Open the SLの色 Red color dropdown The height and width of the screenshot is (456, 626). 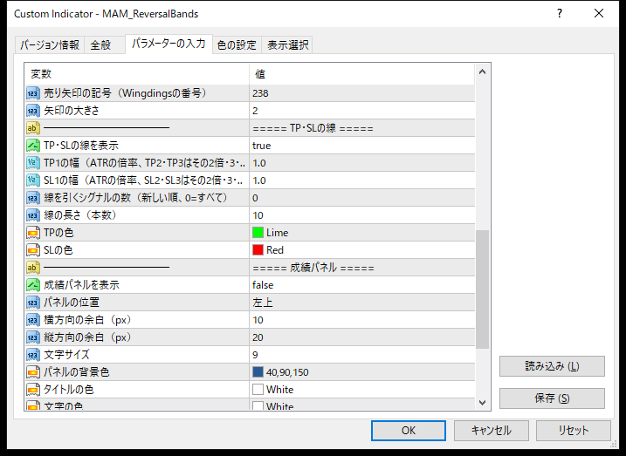click(362, 250)
